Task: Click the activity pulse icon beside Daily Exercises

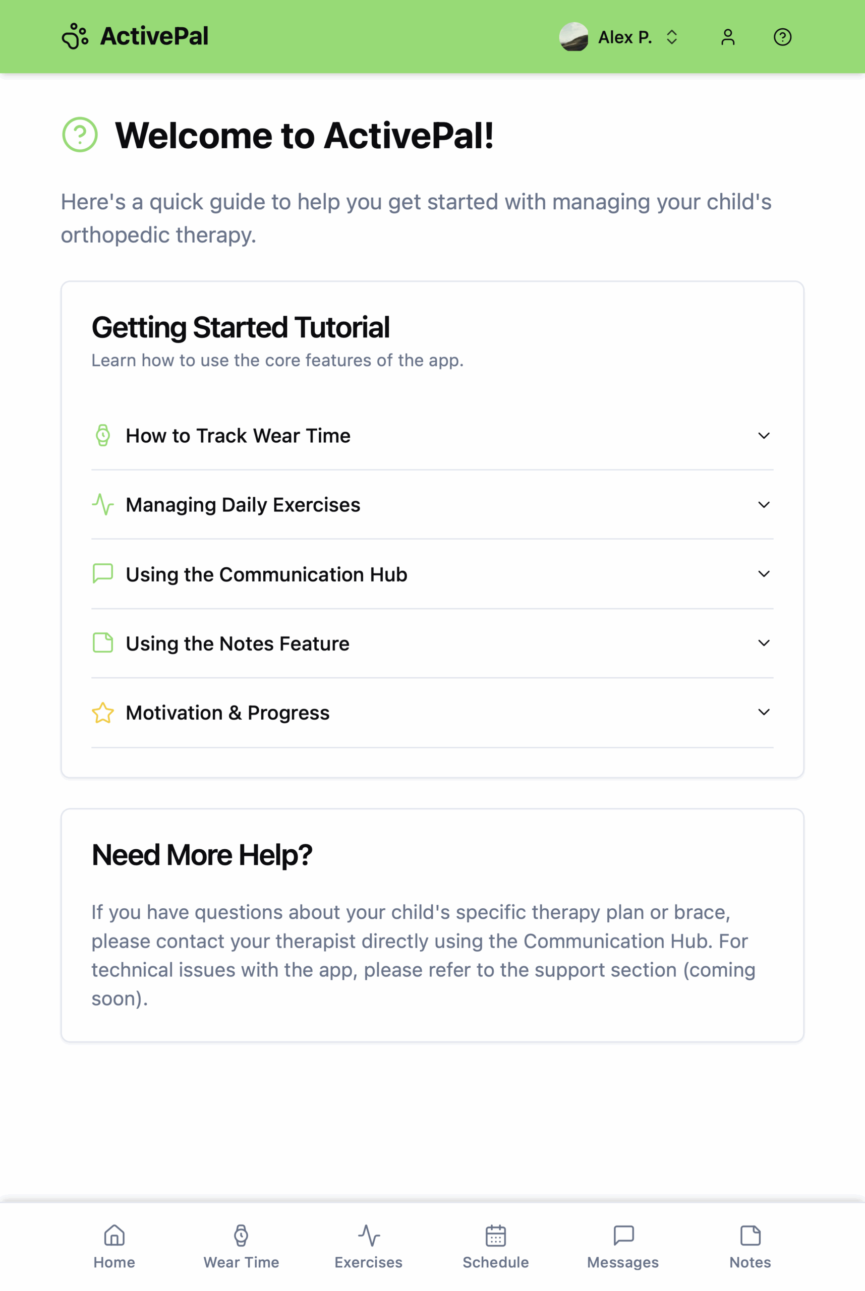Action: tap(102, 505)
